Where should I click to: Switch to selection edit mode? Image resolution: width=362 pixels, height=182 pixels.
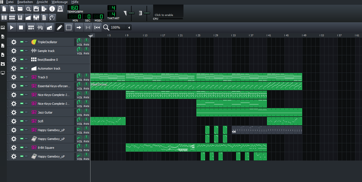pos(69,27)
